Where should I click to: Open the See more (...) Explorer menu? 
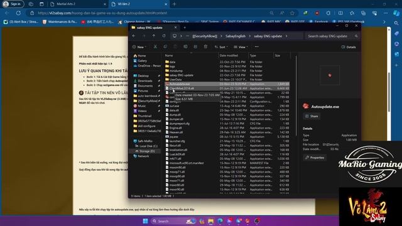[256, 47]
